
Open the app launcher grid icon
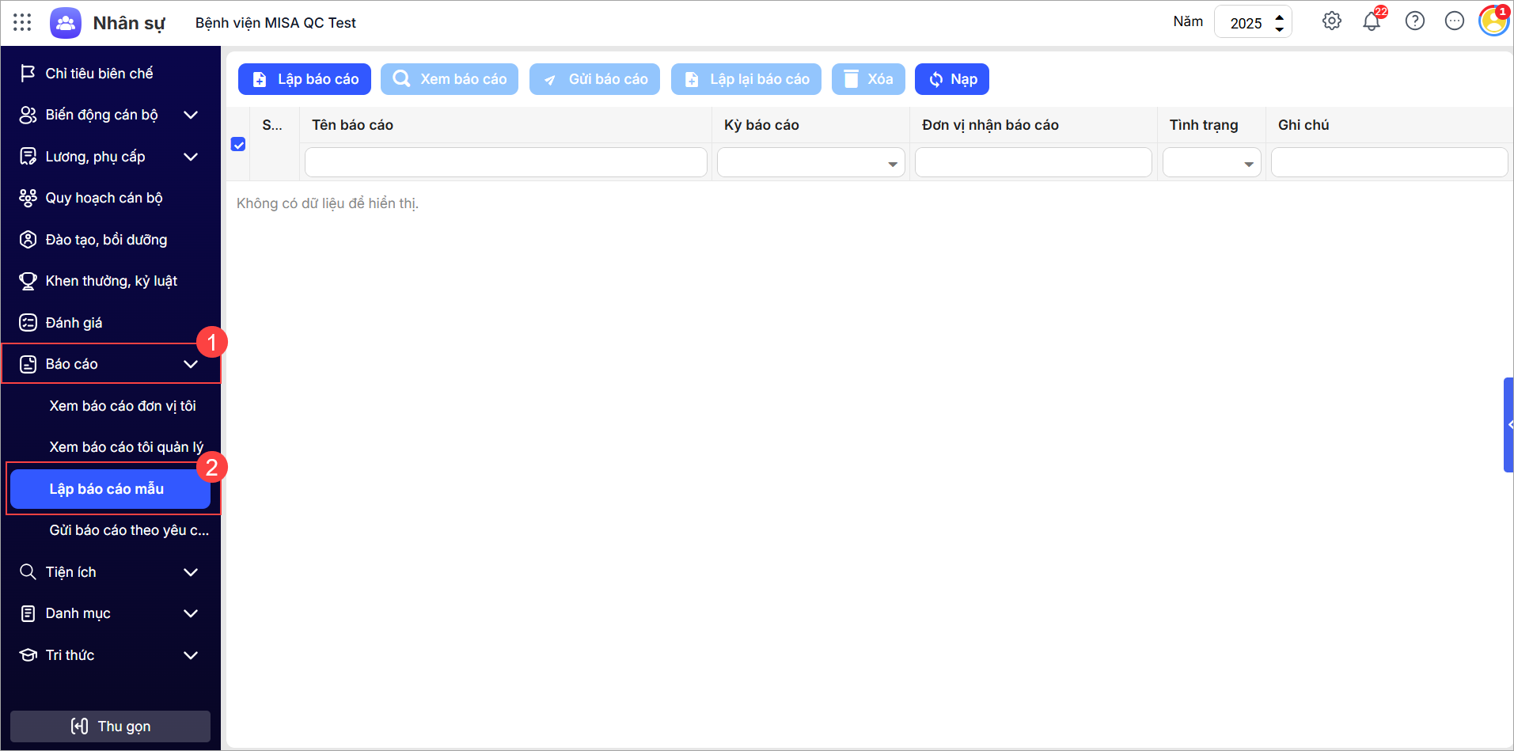tap(22, 22)
